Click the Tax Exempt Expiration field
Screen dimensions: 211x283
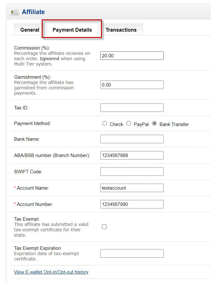tap(132, 254)
